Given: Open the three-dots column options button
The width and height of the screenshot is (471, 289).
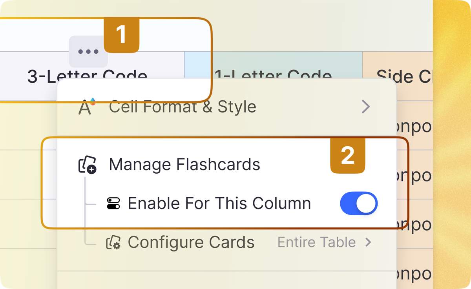Looking at the screenshot, I should pos(88,51).
